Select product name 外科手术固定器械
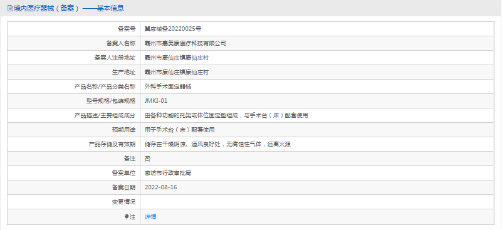The height and width of the screenshot is (230, 502). point(168,86)
